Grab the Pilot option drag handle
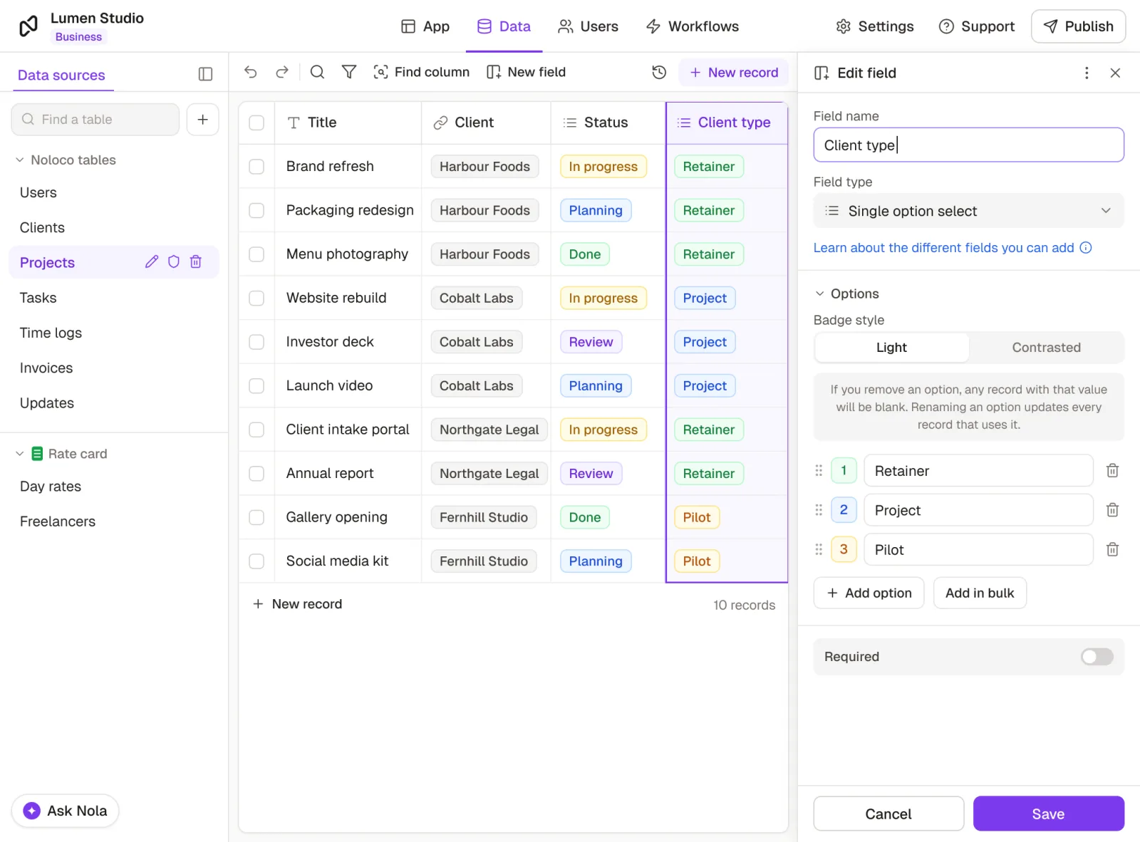The width and height of the screenshot is (1140, 842). pos(819,549)
